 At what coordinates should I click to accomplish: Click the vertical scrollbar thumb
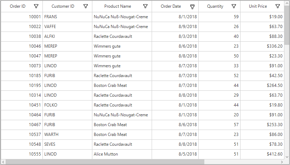coord(287,25)
